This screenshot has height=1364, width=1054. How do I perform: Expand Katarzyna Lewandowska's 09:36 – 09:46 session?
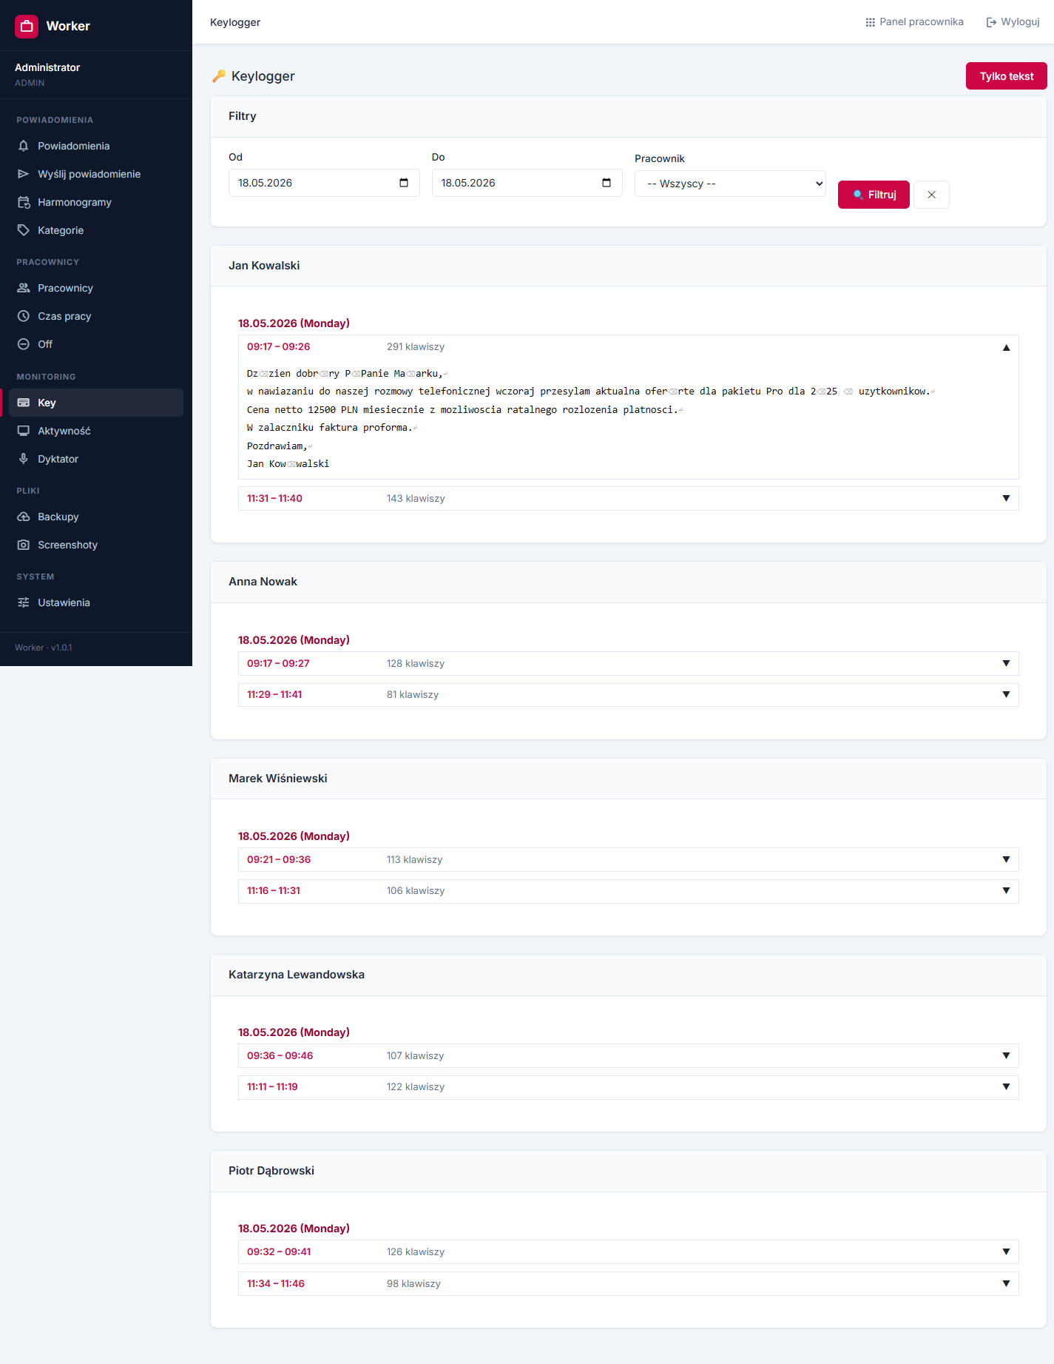tap(628, 1056)
